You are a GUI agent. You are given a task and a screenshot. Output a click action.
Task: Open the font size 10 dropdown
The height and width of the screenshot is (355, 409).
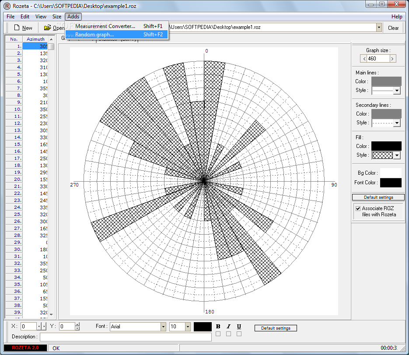click(x=188, y=327)
